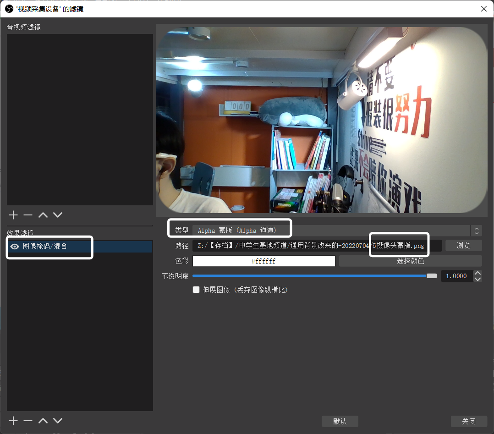Move audio/video filter up with arrow

point(43,215)
